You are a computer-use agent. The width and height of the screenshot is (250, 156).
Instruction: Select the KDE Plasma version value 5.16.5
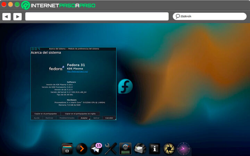70,85
